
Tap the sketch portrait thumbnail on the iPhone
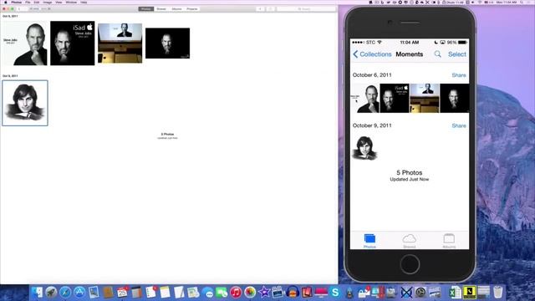[x=364, y=148]
